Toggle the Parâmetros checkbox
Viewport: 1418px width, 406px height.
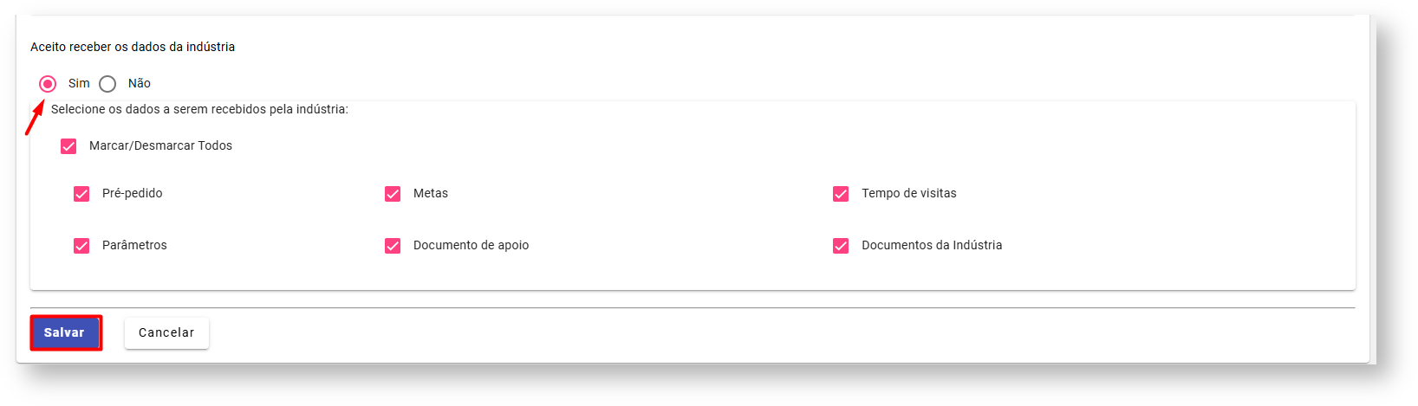pyautogui.click(x=81, y=246)
